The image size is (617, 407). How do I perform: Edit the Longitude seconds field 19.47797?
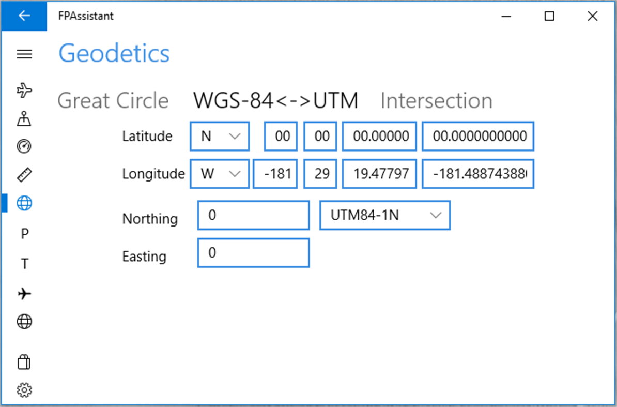click(x=379, y=174)
